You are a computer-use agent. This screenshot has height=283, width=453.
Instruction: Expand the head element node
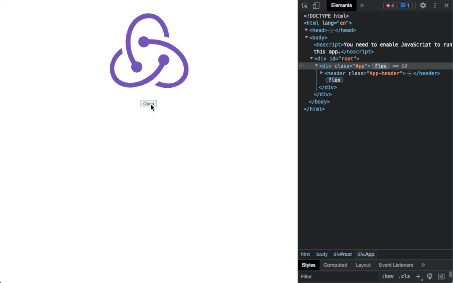click(x=306, y=30)
